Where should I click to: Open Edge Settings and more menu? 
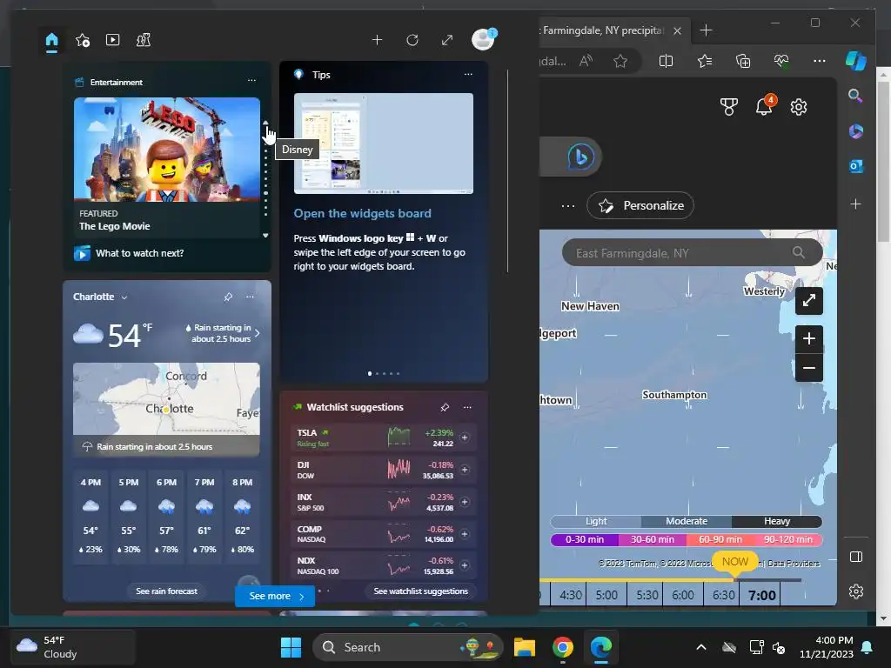tap(820, 61)
